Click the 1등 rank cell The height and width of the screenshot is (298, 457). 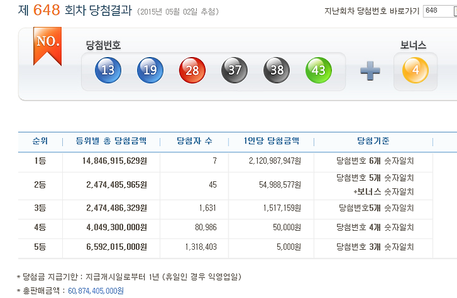coord(40,160)
